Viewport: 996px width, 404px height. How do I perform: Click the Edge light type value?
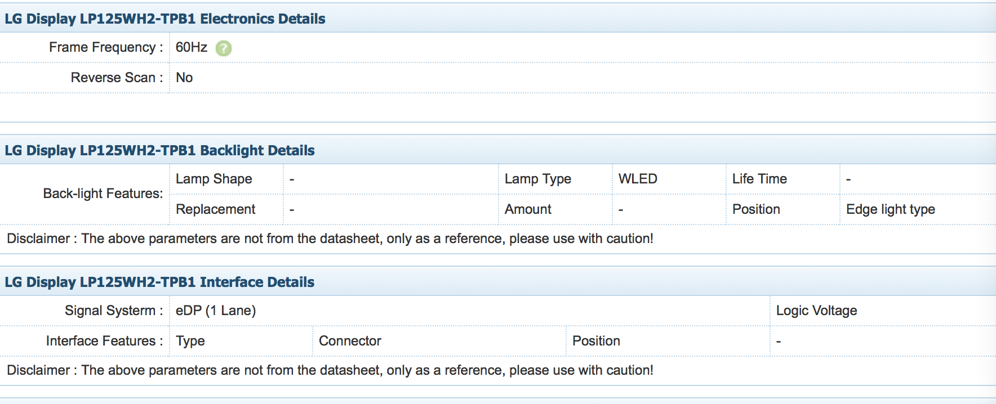(891, 209)
